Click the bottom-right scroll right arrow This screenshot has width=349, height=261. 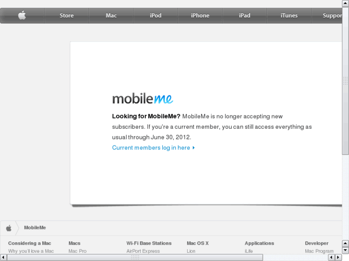click(338, 258)
